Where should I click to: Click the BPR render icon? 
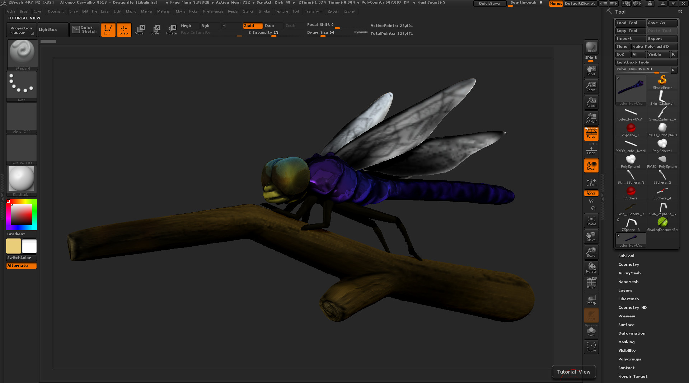coord(591,47)
